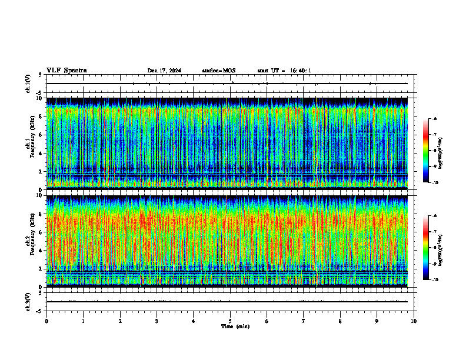466x360 pixels.
Task: Select the "Dec. 17, 2024" date text
Action: pos(164,71)
